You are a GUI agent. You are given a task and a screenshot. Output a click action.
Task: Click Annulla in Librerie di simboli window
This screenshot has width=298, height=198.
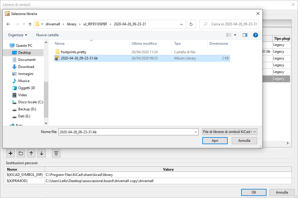[282, 192]
